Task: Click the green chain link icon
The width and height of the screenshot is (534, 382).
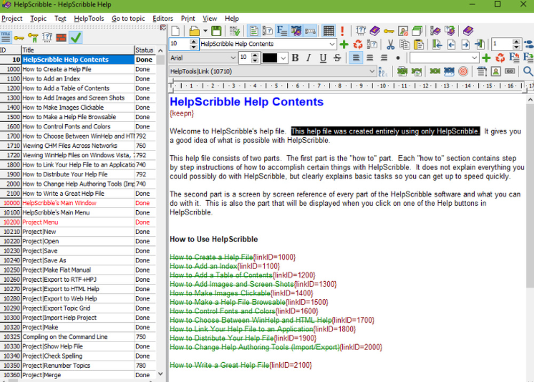Action: [435, 71]
